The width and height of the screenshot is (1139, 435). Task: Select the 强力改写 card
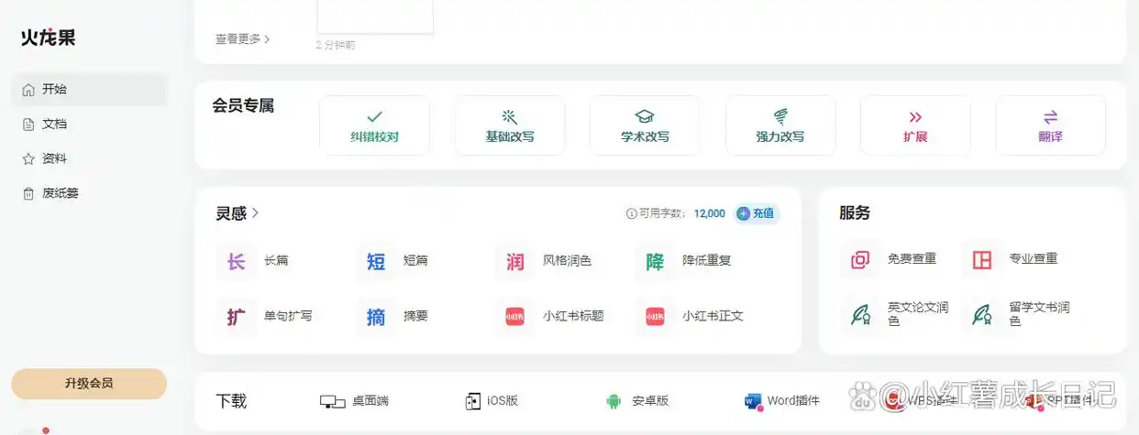coord(780,125)
